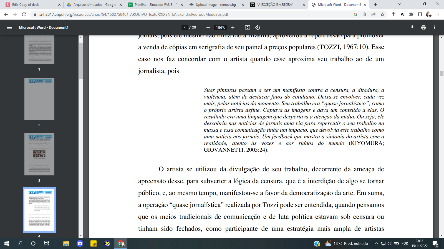Image resolution: width=444 pixels, height=249 pixels.
Task: Open Windows taskbar search
Action: pyautogui.click(x=20, y=243)
